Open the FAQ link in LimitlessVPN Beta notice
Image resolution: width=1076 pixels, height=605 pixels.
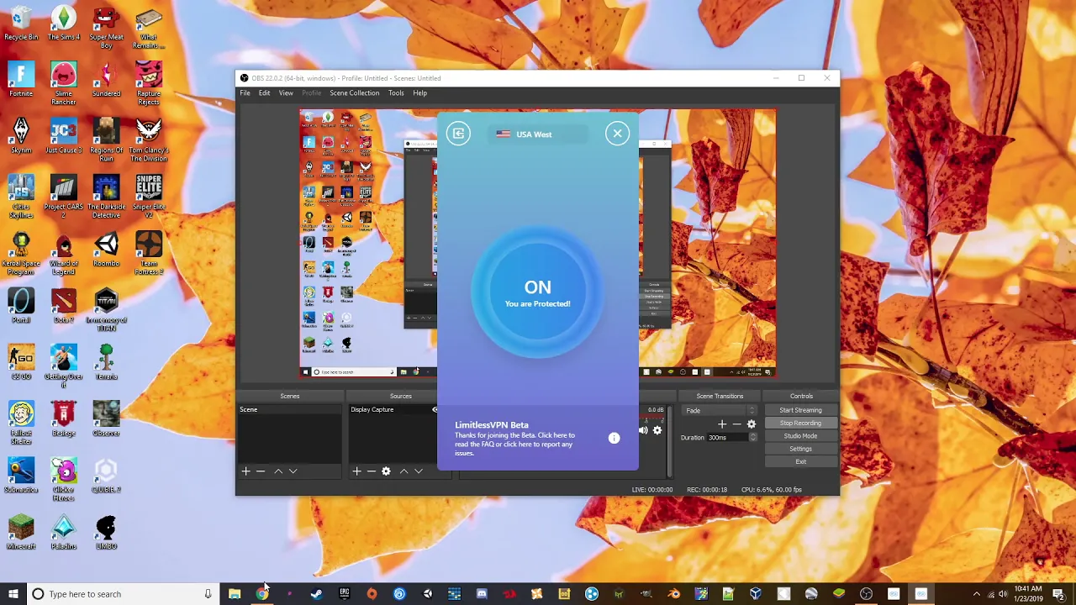tap(488, 444)
